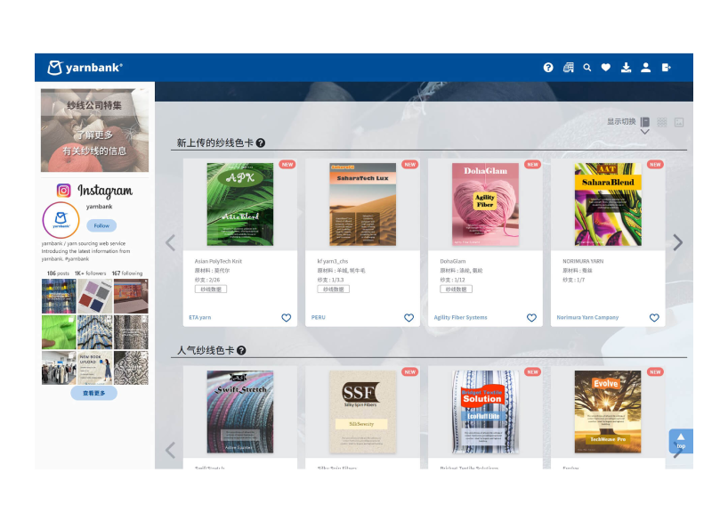728x522 pixels.
Task: Open favorites heart icon in header
Action: [606, 68]
